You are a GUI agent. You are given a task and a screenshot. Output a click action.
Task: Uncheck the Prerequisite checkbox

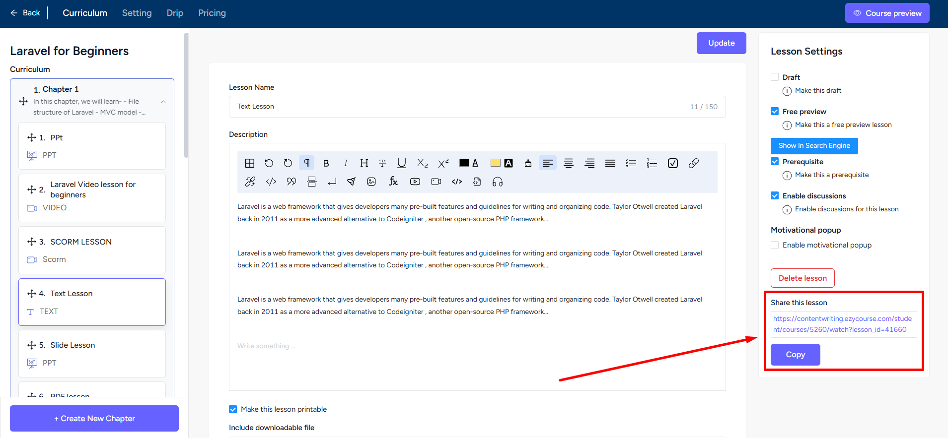pyautogui.click(x=775, y=161)
